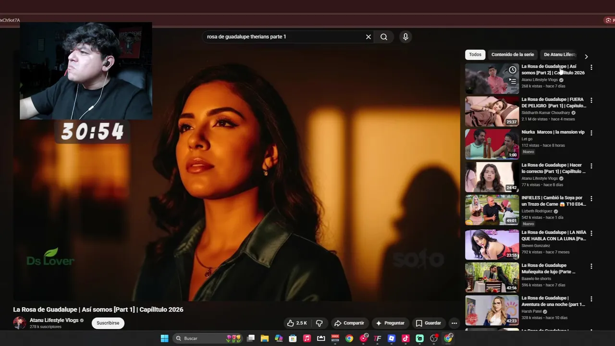Viewport: 615px width, 346px height.
Task: Open Muñequita de lujo video thumbnail
Action: (492, 277)
